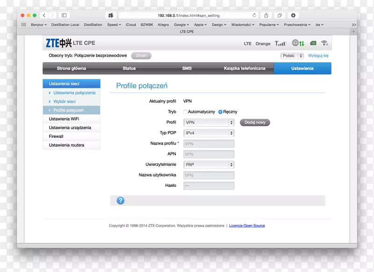Expand the Bonjour bookmarks folder
Image resolution: width=374 pixels, height=272 pixels.
pyautogui.click(x=39, y=25)
